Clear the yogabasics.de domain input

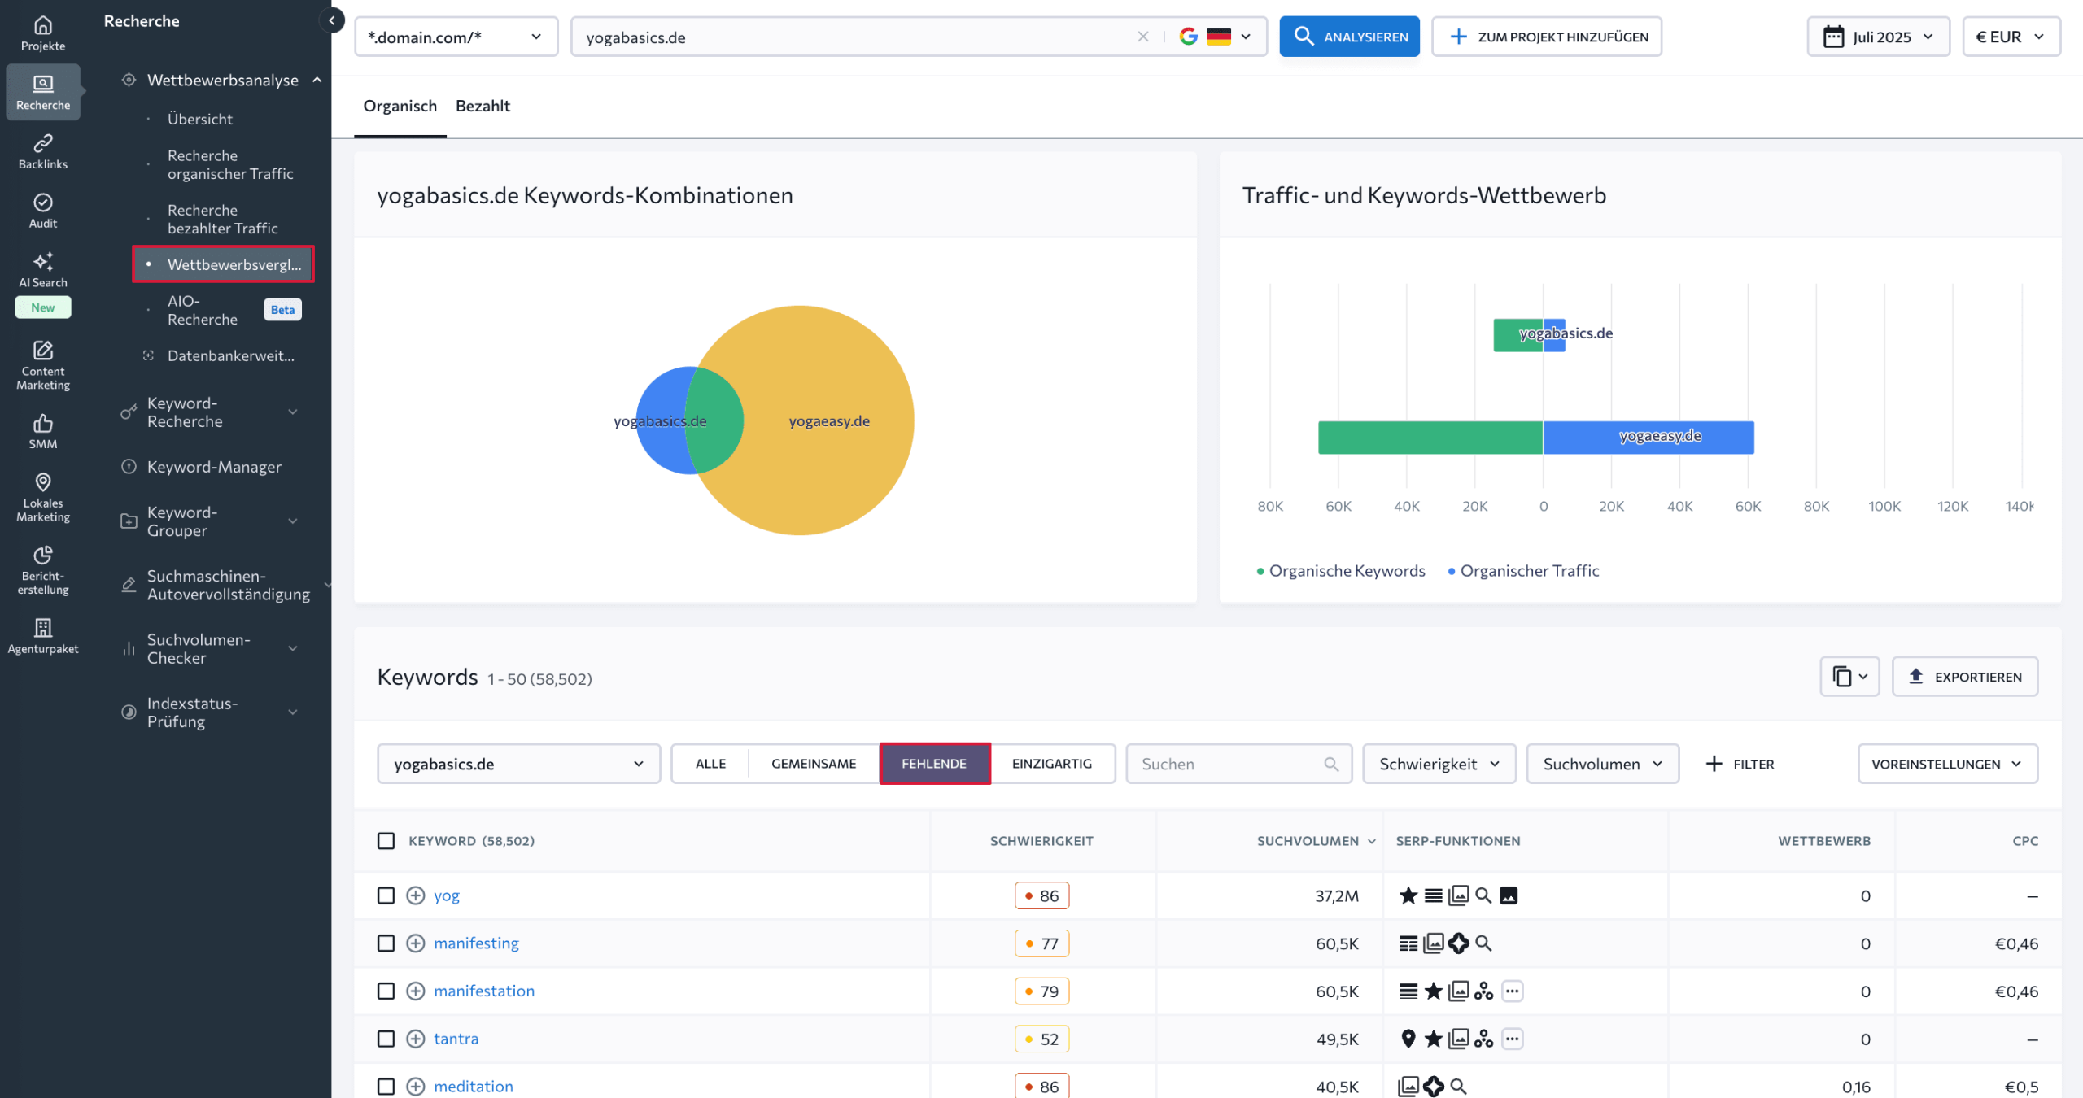tap(1143, 37)
